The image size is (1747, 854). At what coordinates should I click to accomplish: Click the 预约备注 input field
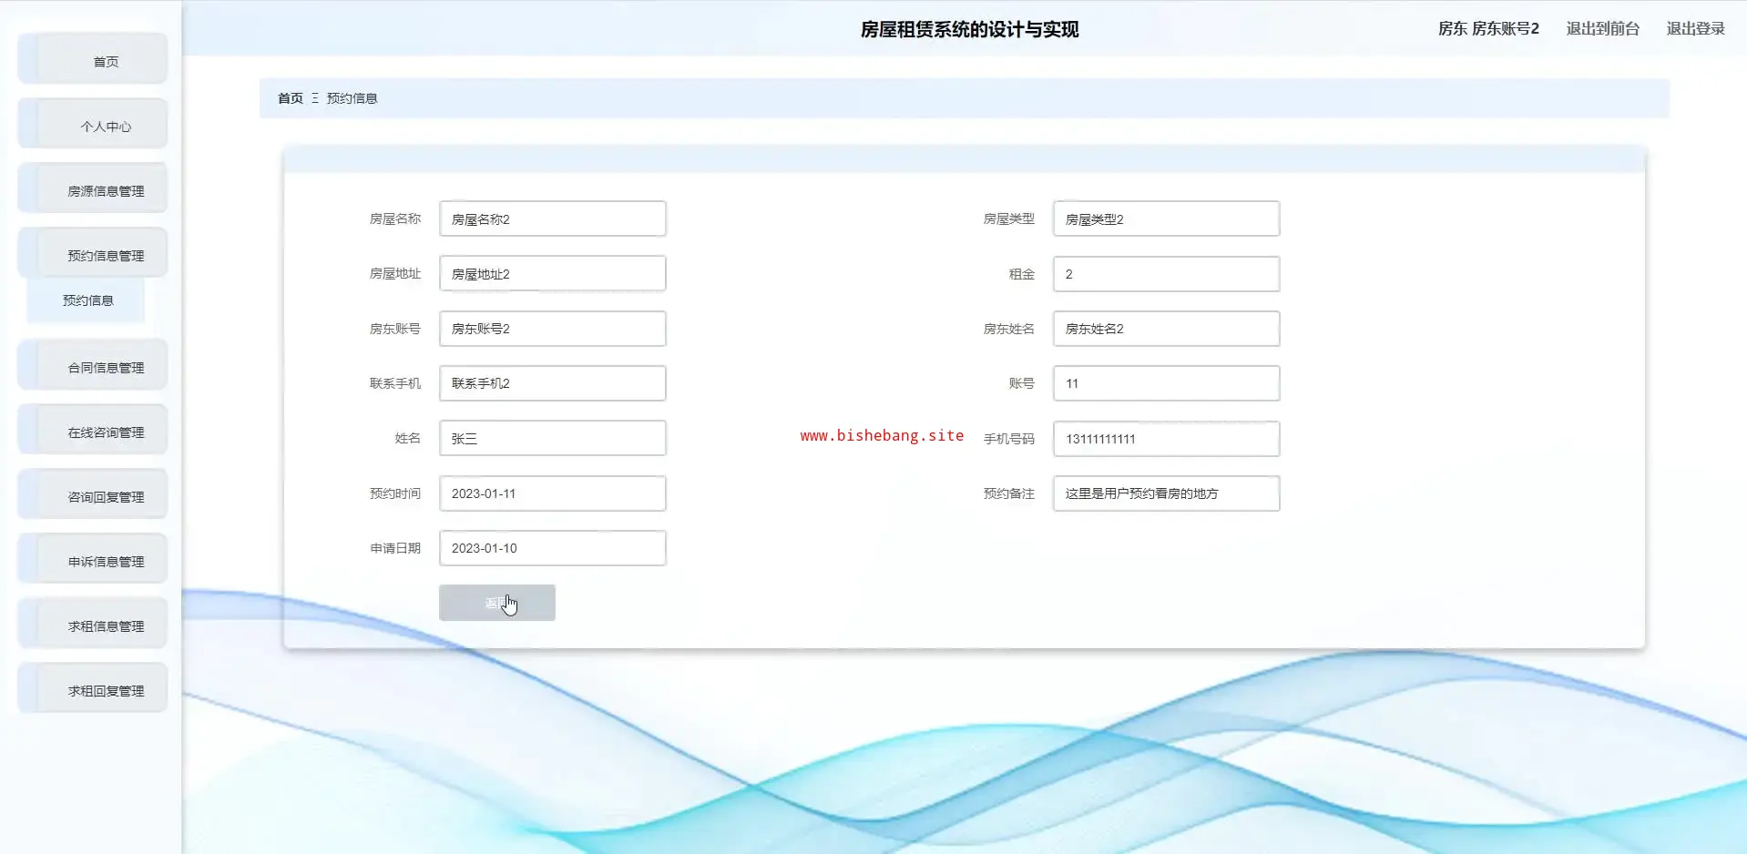click(1166, 493)
